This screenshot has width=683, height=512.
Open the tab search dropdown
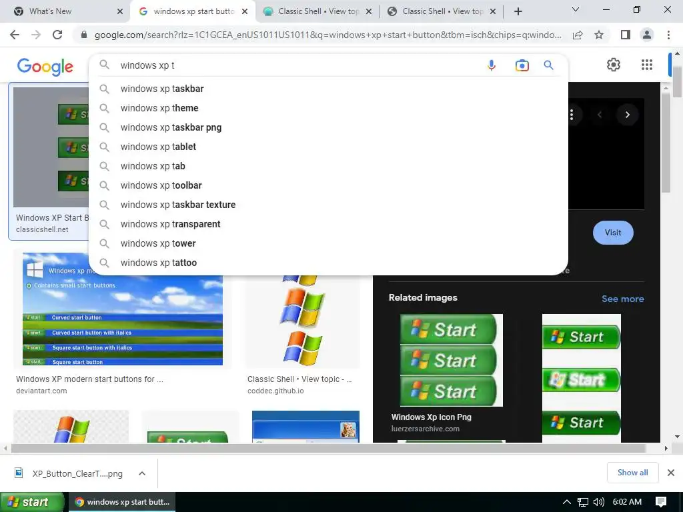(576, 9)
